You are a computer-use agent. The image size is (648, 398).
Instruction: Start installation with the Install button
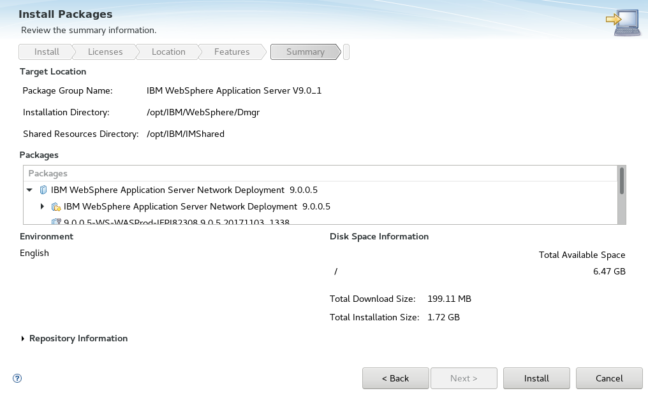click(x=536, y=378)
